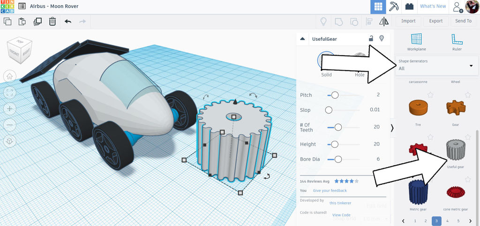Click the view cube navigator
Image resolution: width=480 pixels, height=226 pixels.
click(20, 51)
